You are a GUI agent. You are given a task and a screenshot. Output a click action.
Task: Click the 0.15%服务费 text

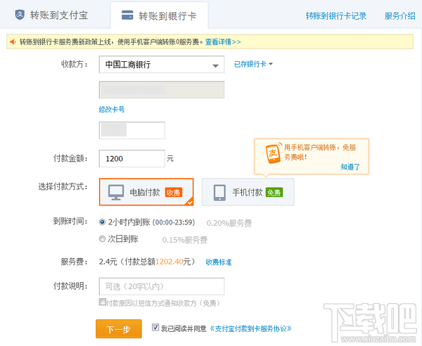pos(184,240)
